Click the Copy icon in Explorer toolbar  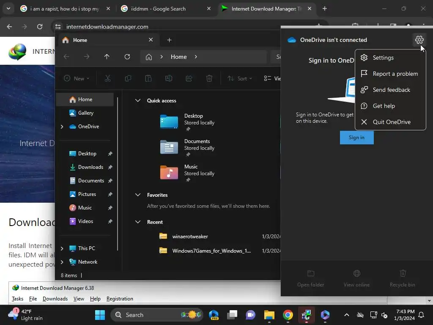coord(128,78)
